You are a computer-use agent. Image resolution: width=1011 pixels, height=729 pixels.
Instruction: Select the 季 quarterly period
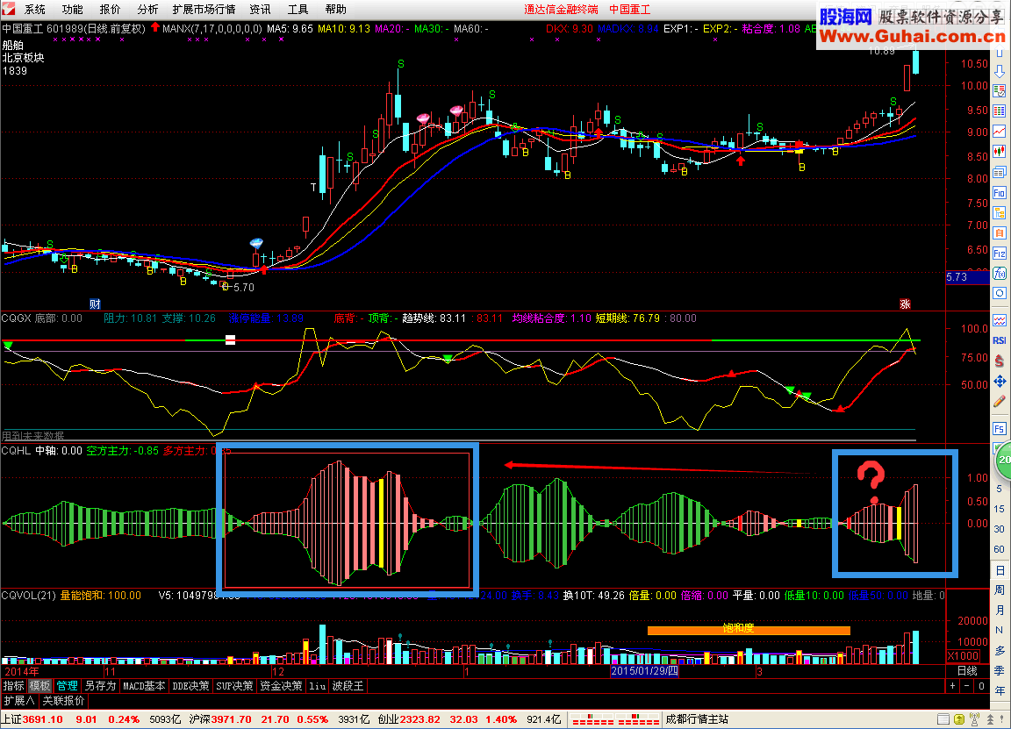pyautogui.click(x=1000, y=670)
